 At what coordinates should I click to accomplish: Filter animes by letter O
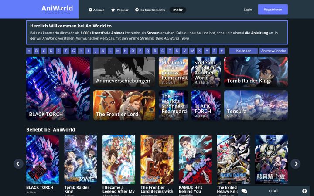point(133,51)
